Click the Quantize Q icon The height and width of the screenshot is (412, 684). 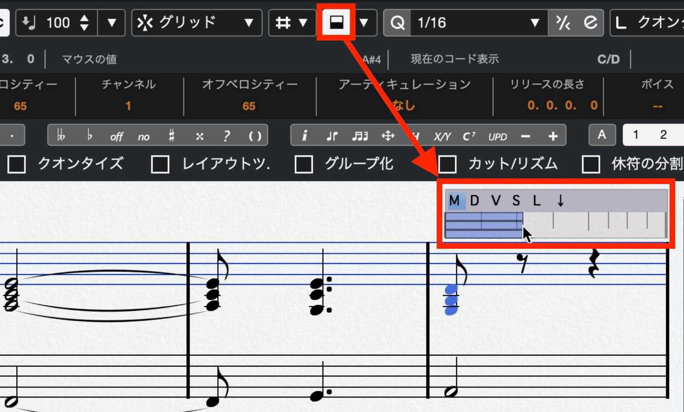coord(397,22)
